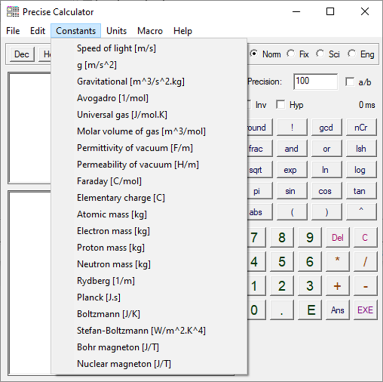Enable the a/b fraction checkbox

pos(358,82)
